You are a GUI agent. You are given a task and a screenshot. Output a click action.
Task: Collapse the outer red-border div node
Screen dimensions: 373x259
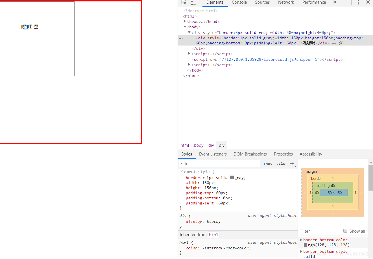[x=189, y=33]
